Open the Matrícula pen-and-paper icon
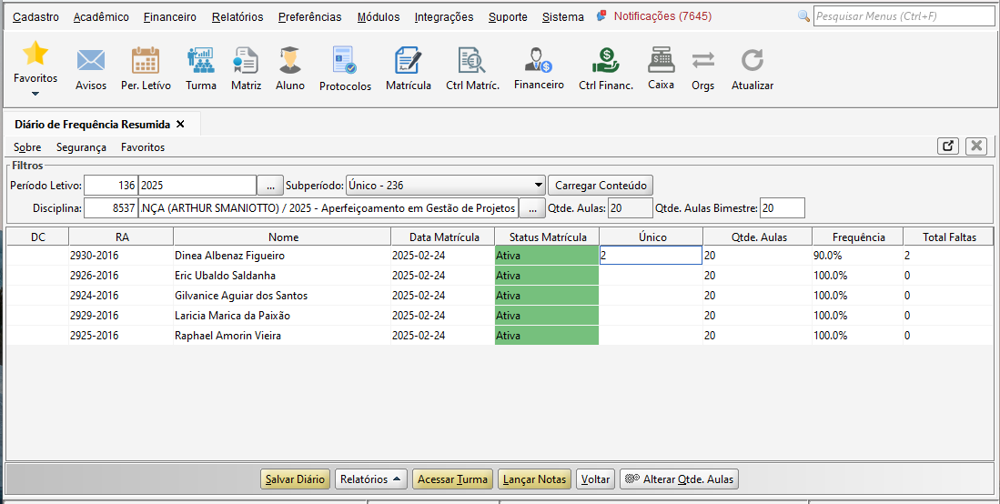 point(409,61)
